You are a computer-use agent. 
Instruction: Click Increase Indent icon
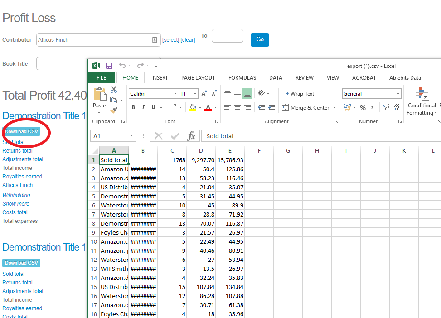271,107
